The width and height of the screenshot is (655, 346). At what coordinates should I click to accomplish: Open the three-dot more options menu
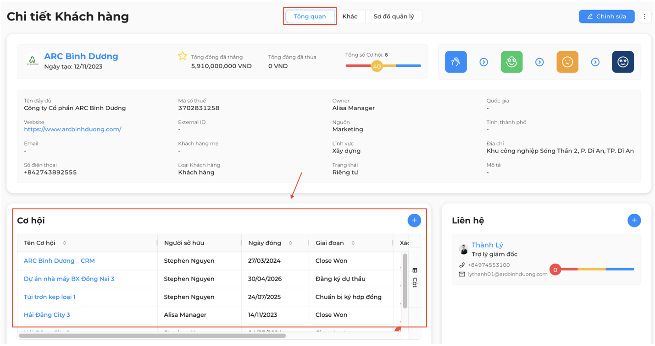tap(645, 16)
